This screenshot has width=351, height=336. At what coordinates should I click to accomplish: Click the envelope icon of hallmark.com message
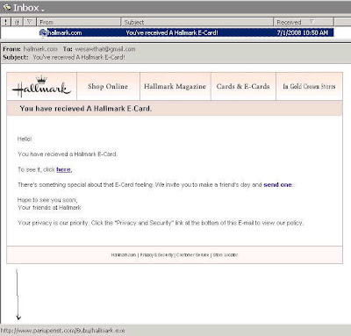[43, 33]
